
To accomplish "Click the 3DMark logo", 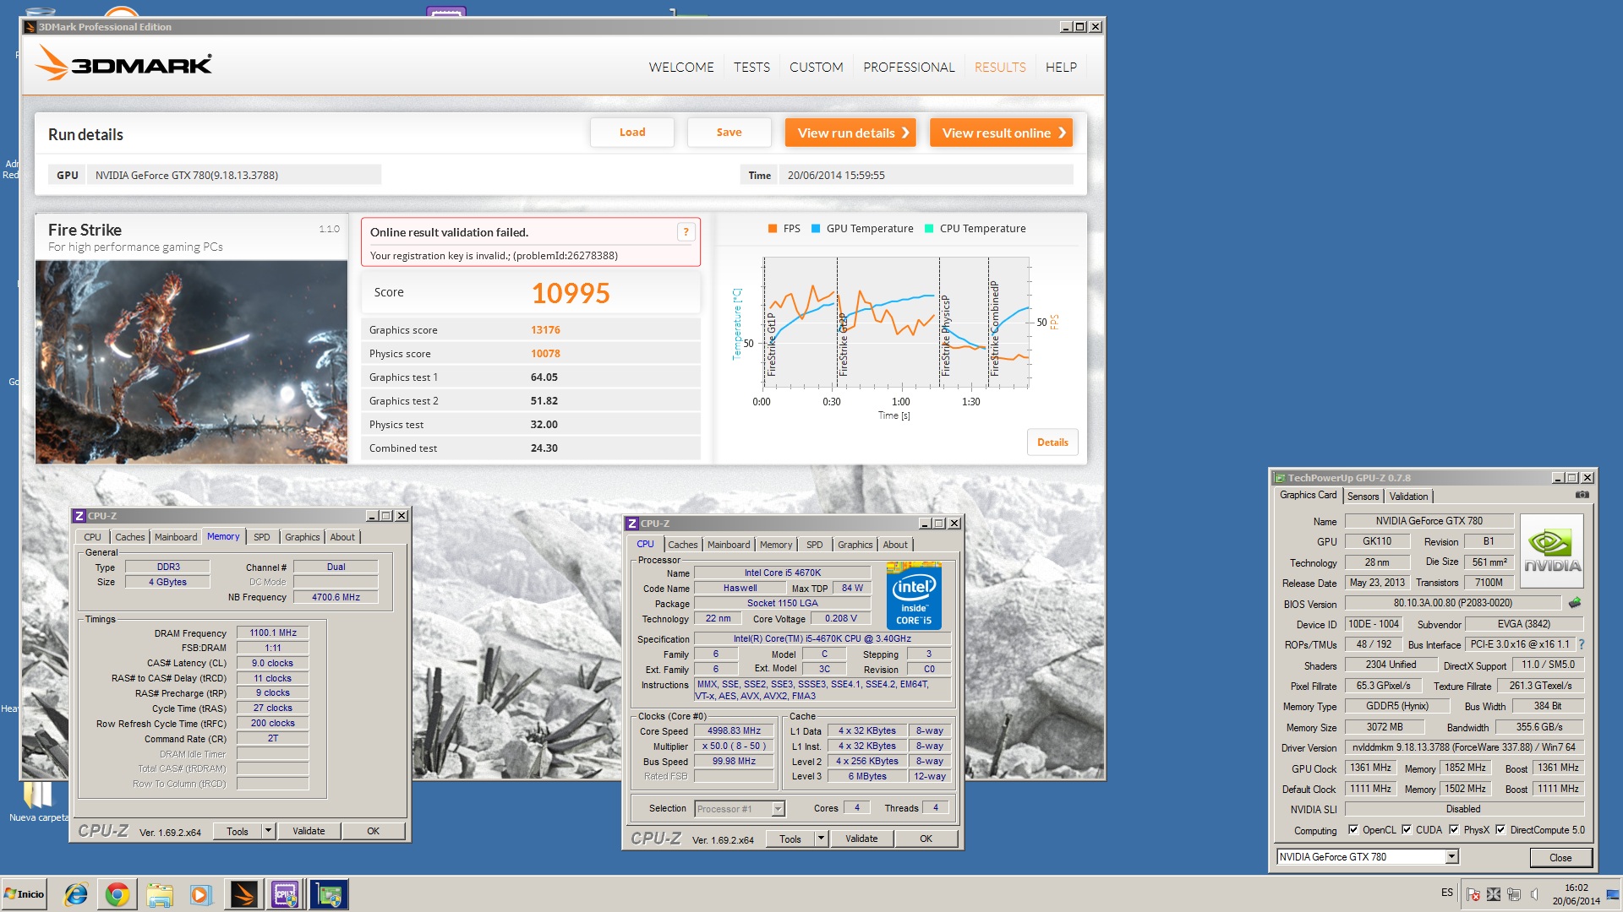I will [x=124, y=63].
